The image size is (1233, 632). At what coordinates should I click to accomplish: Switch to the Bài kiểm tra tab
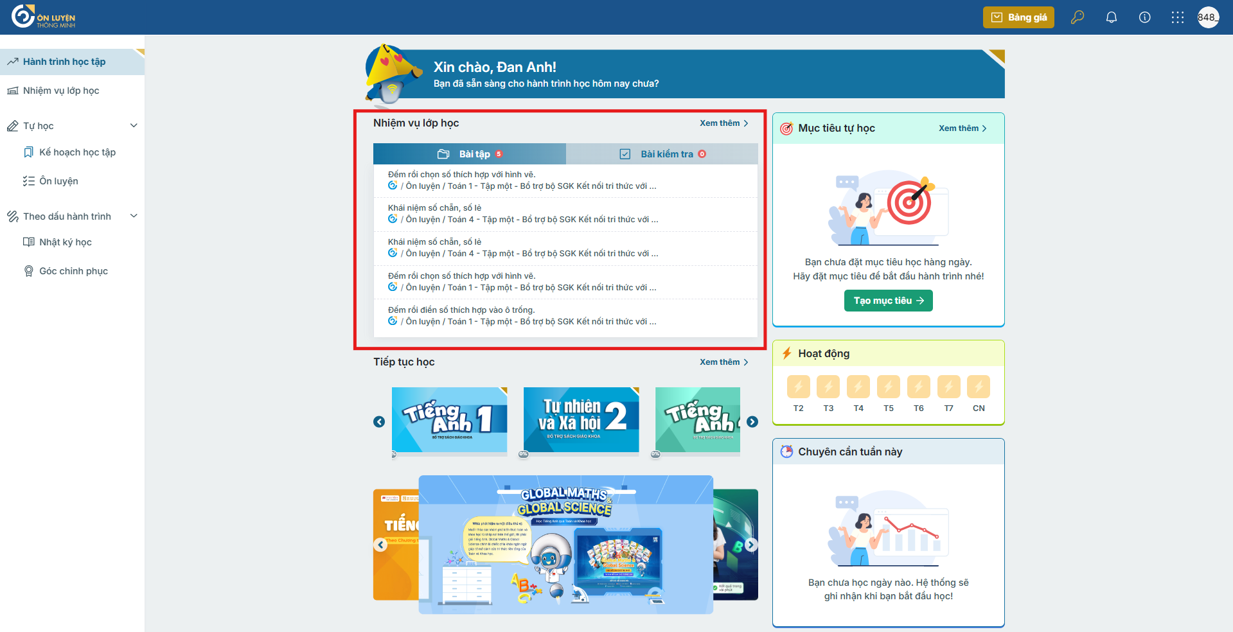click(x=662, y=154)
